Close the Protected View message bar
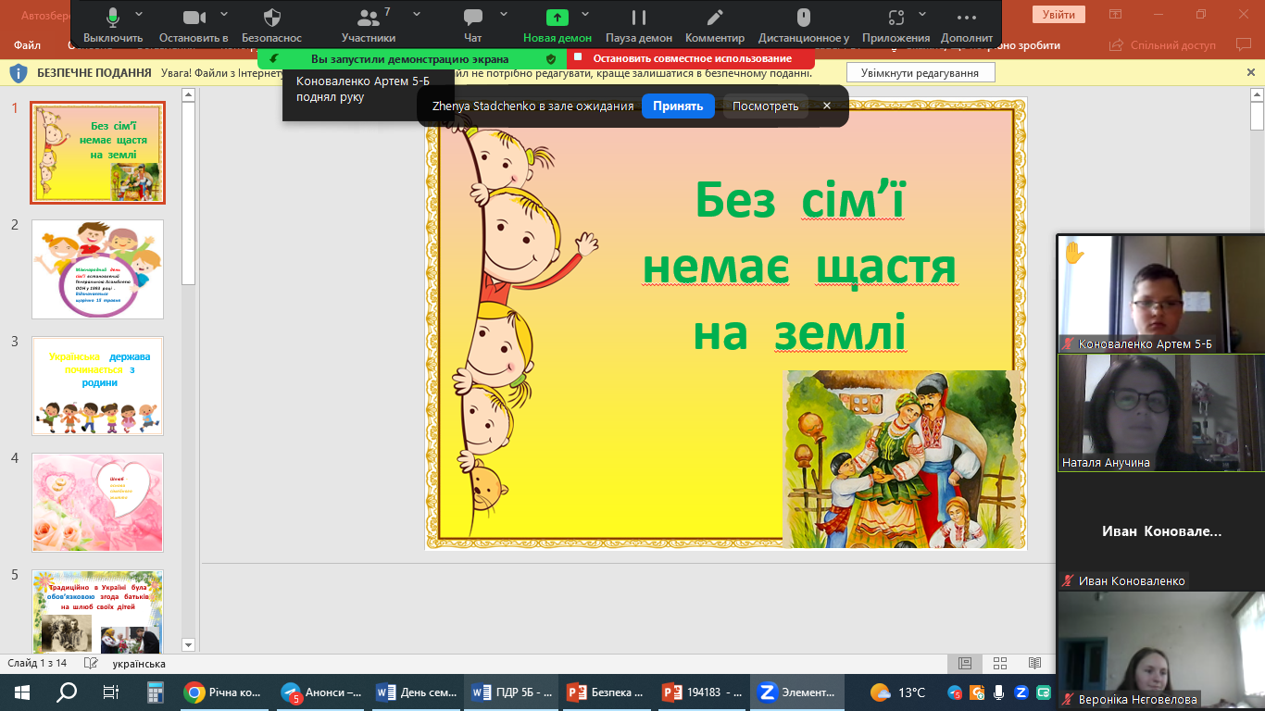Image resolution: width=1265 pixels, height=711 pixels. [1251, 72]
